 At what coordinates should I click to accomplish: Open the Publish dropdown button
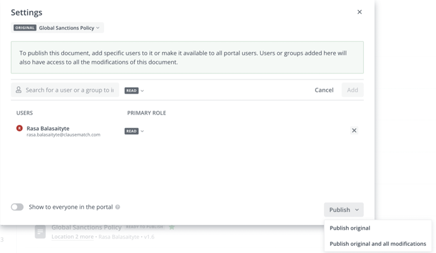click(x=344, y=209)
